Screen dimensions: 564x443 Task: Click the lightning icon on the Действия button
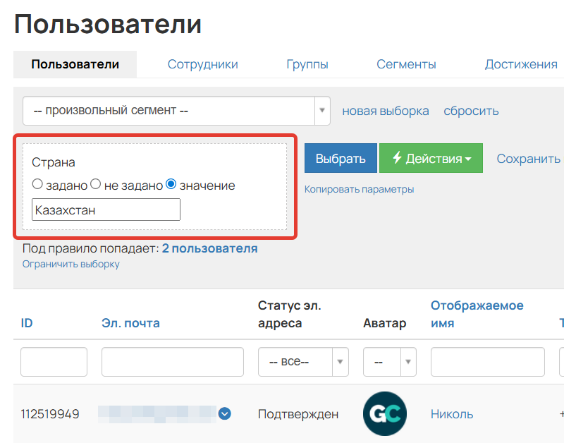tap(398, 158)
